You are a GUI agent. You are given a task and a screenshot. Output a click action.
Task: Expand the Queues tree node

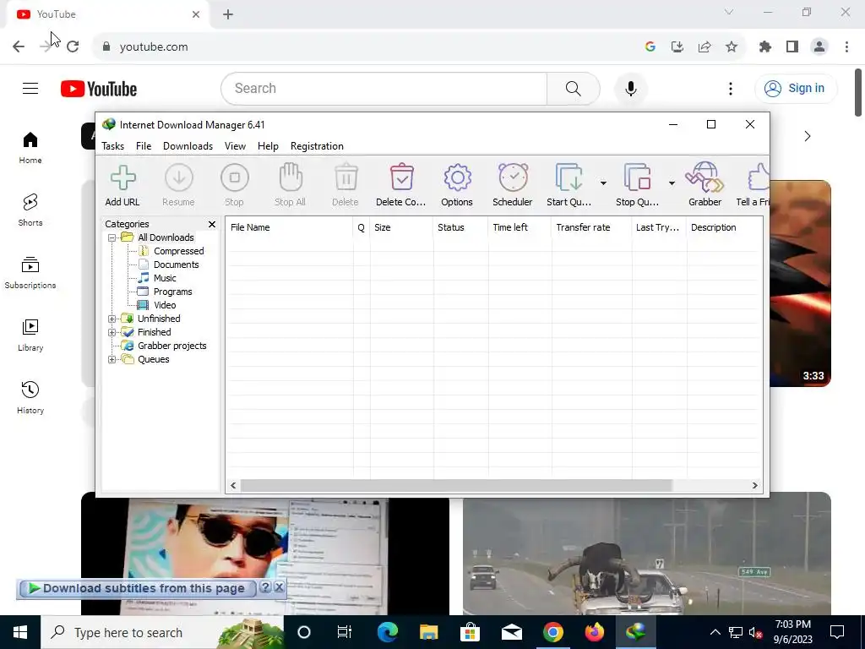click(112, 359)
